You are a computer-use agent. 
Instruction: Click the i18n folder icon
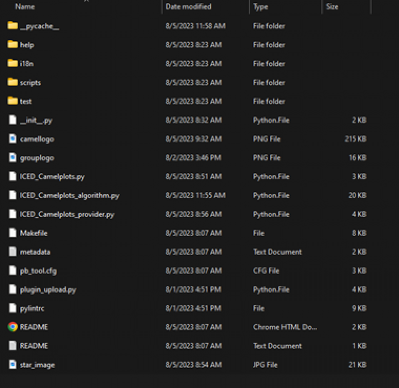(12, 63)
